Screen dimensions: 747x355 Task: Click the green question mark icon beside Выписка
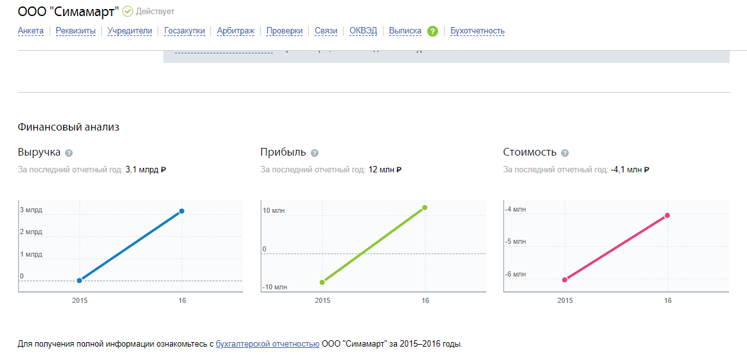tap(432, 31)
